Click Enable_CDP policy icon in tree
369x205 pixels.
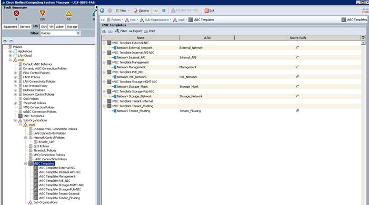point(36,142)
